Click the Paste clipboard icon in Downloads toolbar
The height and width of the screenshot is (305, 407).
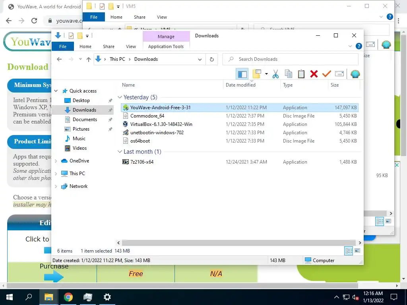(x=301, y=74)
